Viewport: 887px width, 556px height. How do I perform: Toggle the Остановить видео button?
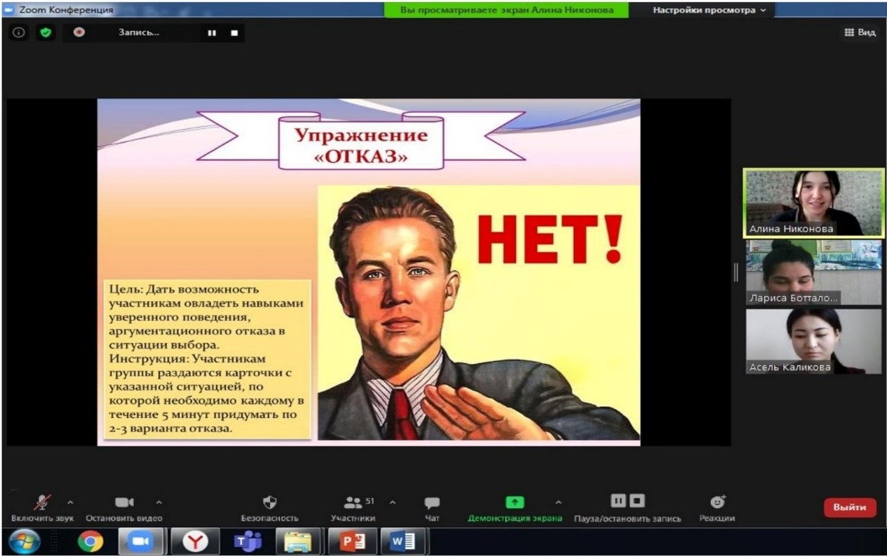pyautogui.click(x=124, y=508)
